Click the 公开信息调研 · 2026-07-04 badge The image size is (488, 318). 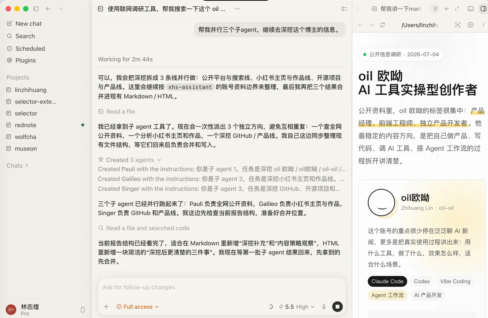point(401,55)
